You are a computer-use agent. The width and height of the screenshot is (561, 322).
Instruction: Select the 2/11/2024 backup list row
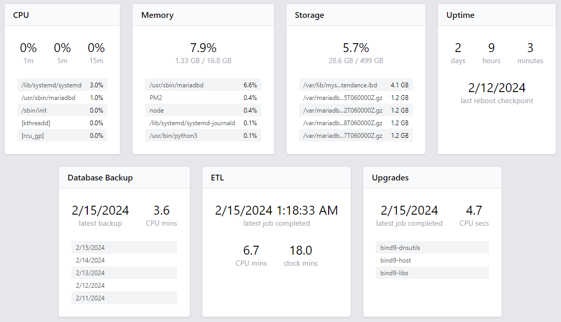[x=124, y=298]
